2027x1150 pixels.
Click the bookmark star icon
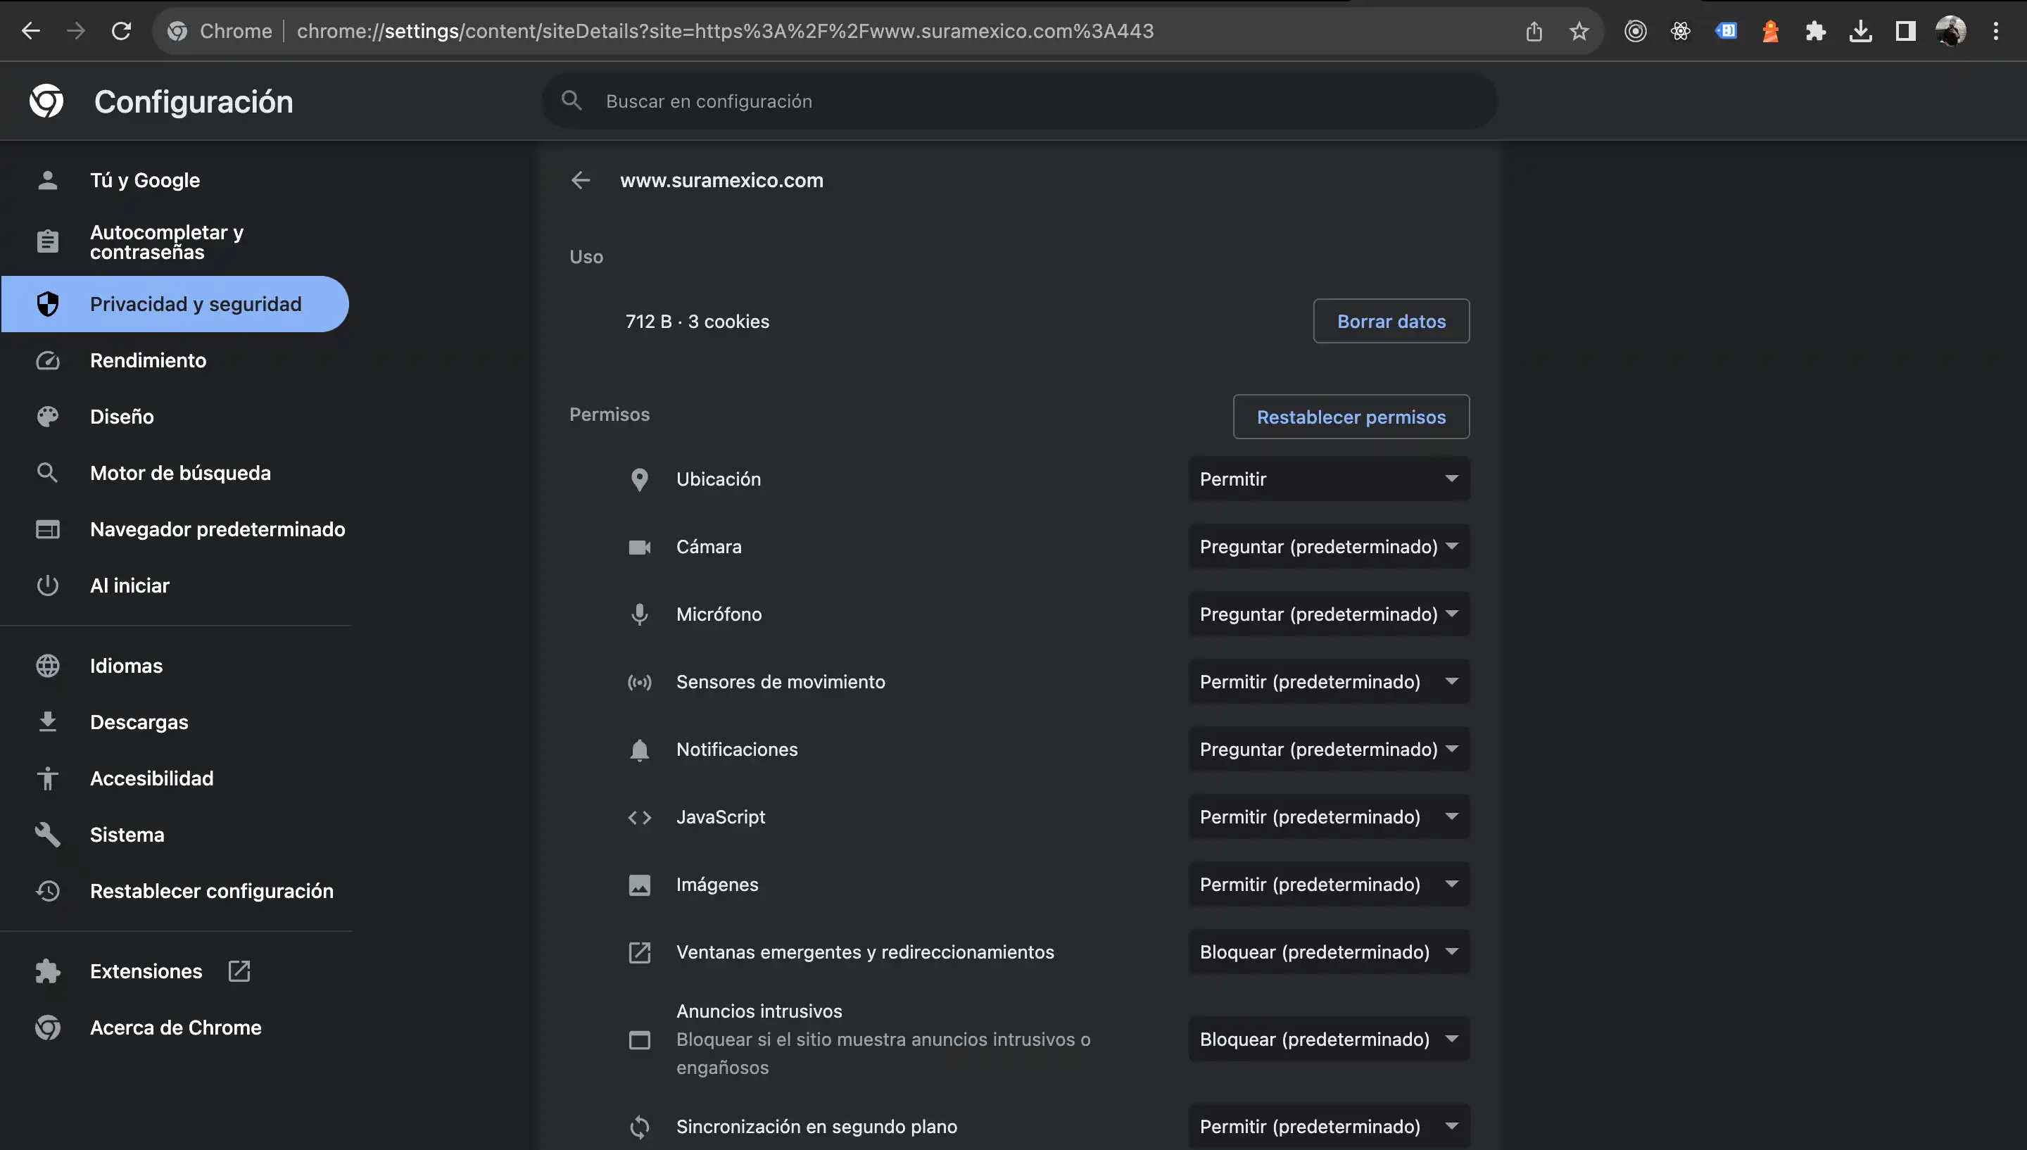[1579, 31]
